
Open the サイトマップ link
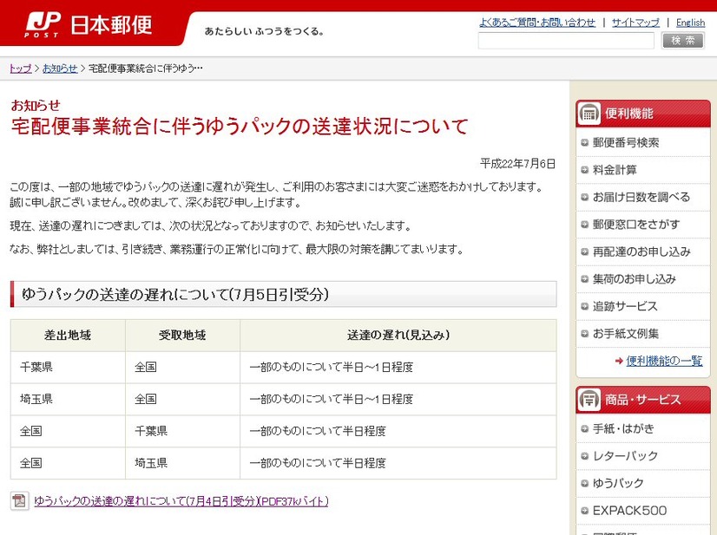coord(635,23)
